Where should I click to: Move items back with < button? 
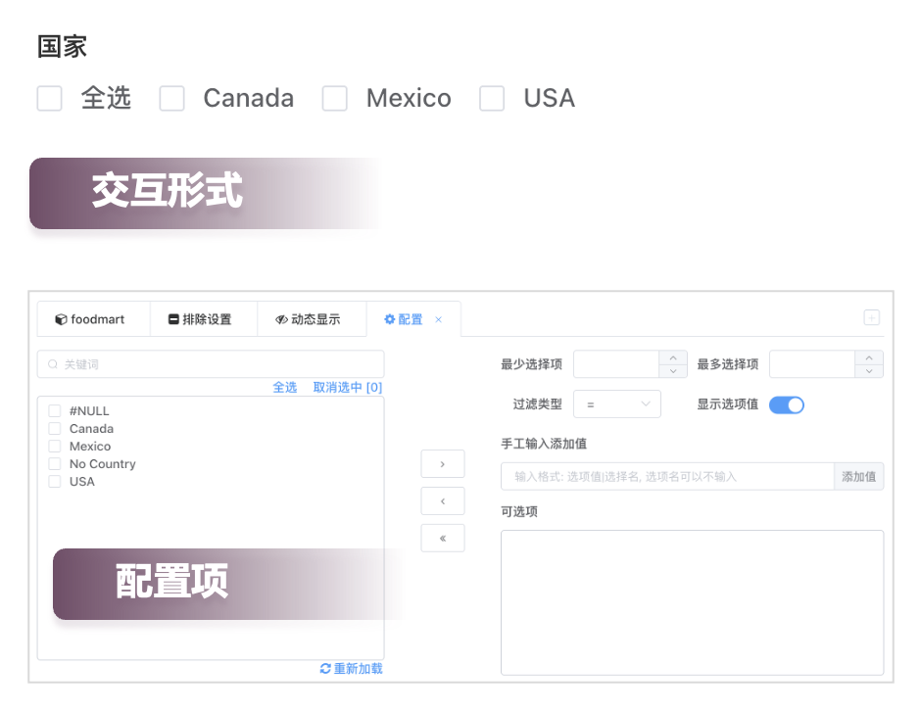(443, 500)
